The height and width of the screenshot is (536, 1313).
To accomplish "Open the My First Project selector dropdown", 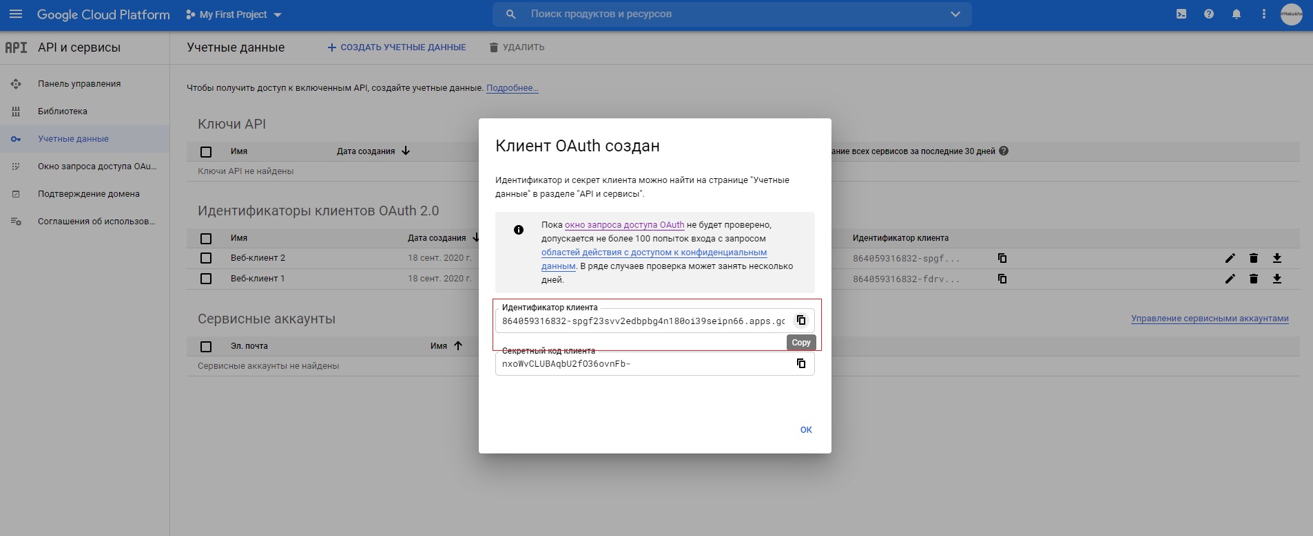I will coord(234,14).
